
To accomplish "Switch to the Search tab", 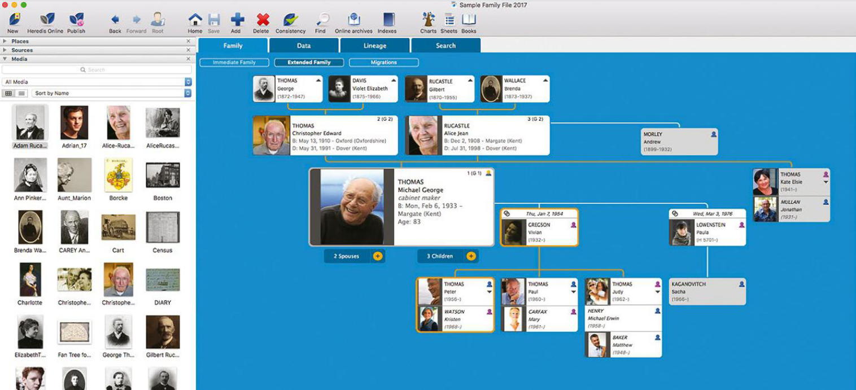I will click(x=446, y=46).
